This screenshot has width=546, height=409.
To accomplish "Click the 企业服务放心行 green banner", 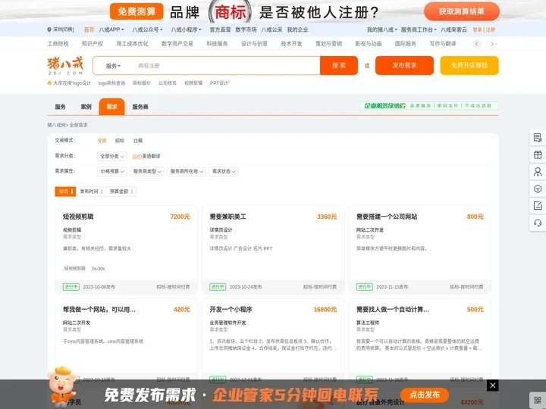I will click(429, 106).
